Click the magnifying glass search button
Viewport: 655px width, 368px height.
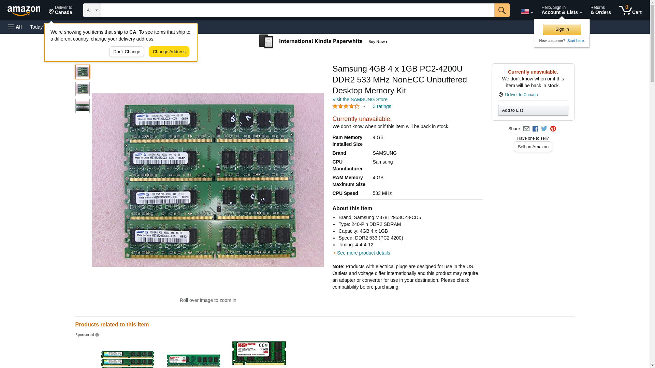pos(501,10)
